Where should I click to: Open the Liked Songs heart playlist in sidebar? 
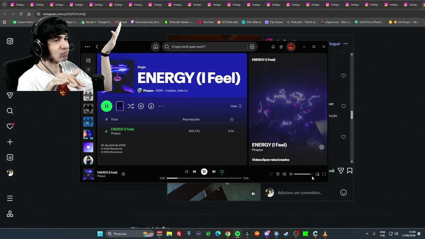pyautogui.click(x=88, y=147)
